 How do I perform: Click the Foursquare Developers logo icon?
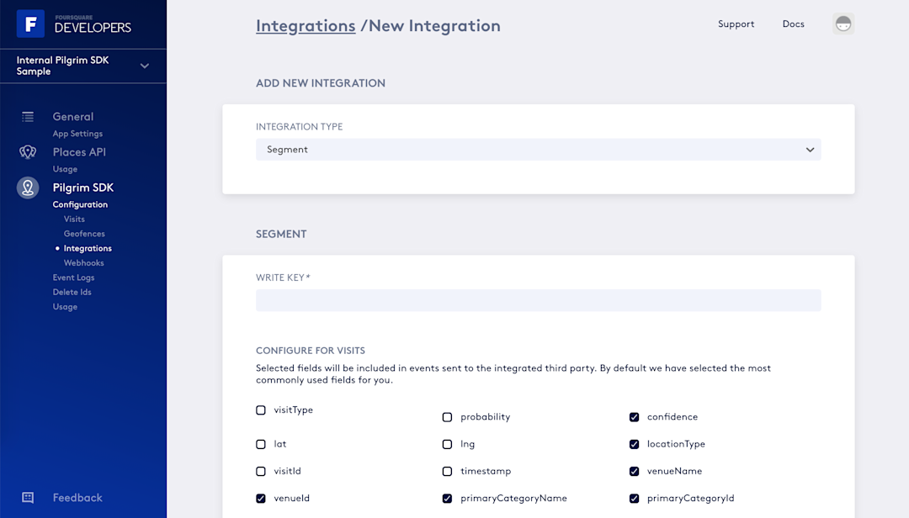[x=30, y=24]
